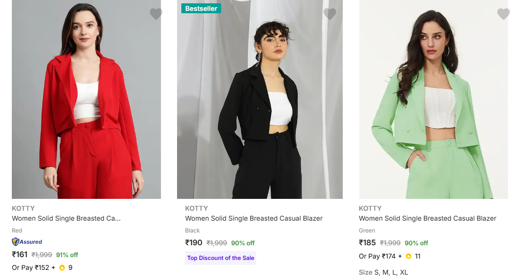Screen dimensions: 516x277
Task: Click the heart icon on black blazer
Action: click(x=329, y=14)
